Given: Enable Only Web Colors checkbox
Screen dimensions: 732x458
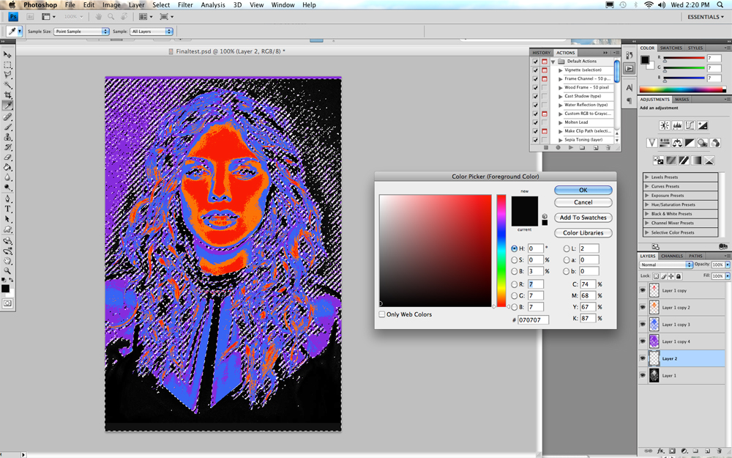Looking at the screenshot, I should tap(382, 314).
